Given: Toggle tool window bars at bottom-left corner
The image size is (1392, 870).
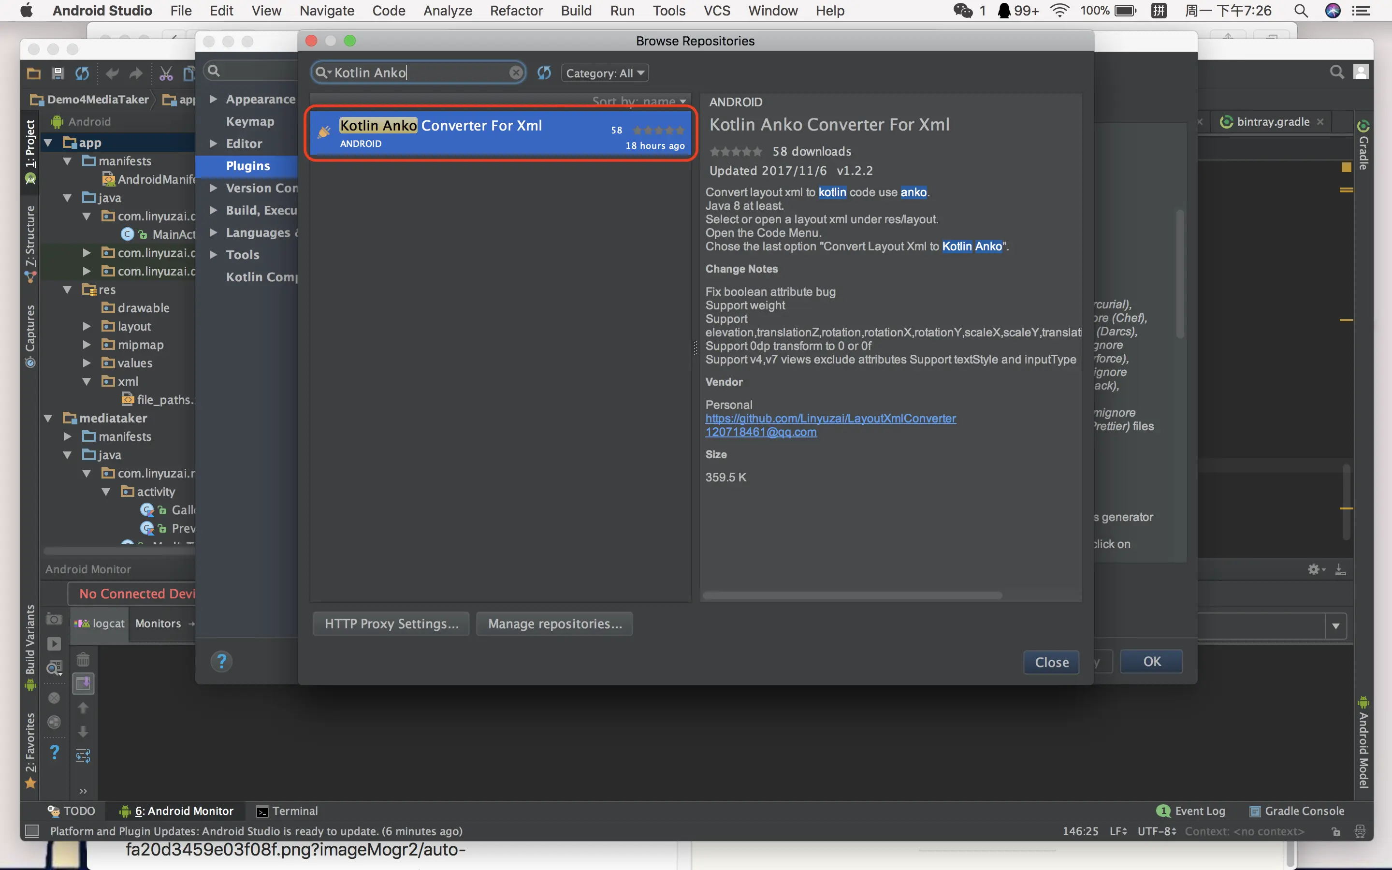Looking at the screenshot, I should pos(32,831).
